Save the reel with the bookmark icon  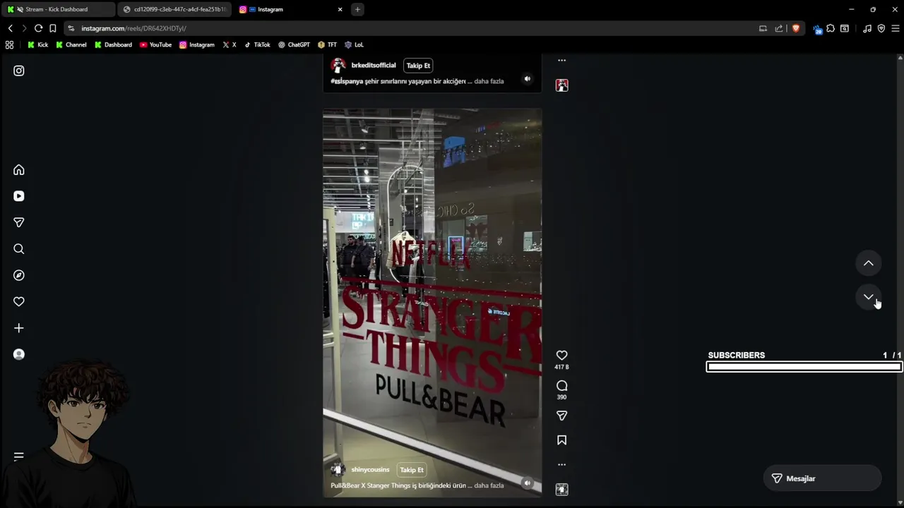coord(561,440)
